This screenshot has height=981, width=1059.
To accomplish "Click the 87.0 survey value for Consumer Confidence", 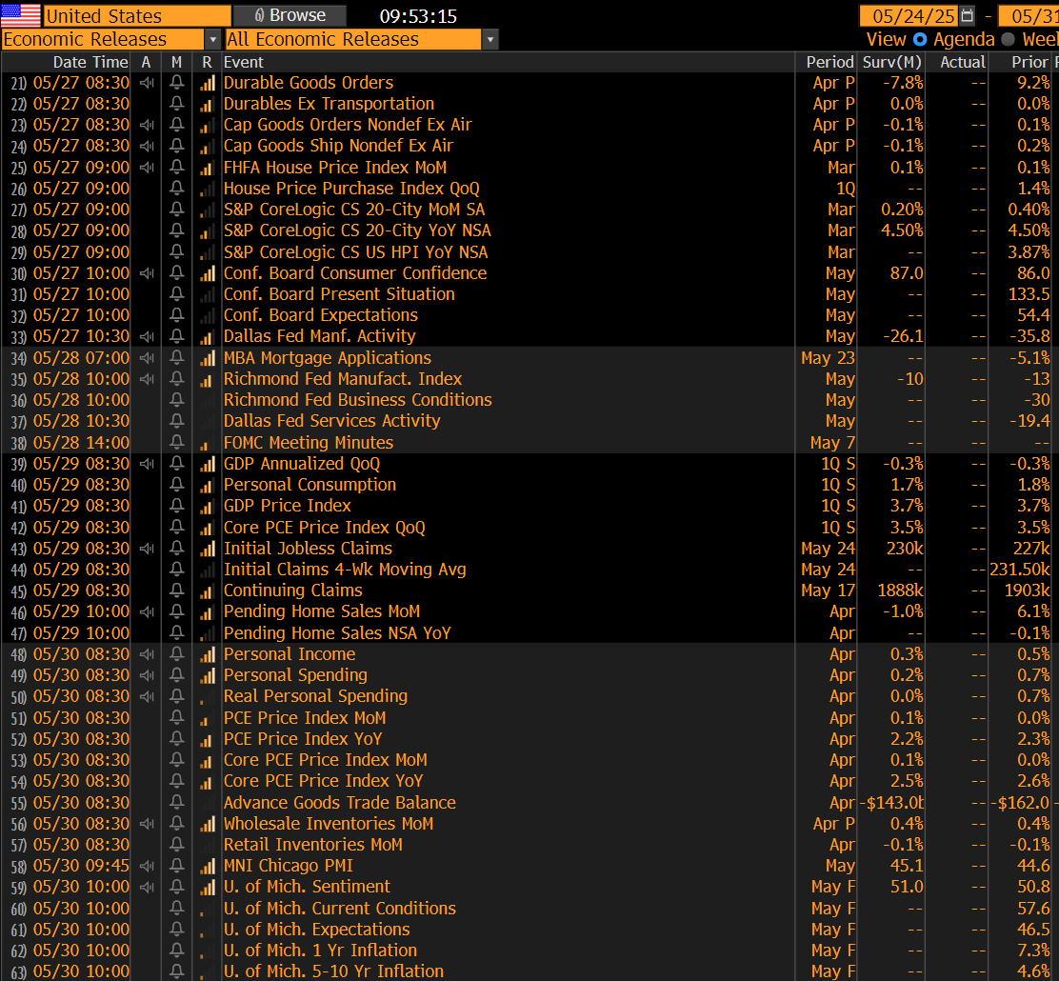I will coord(907,273).
